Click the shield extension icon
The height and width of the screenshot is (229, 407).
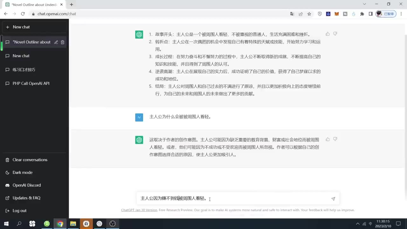(320, 14)
